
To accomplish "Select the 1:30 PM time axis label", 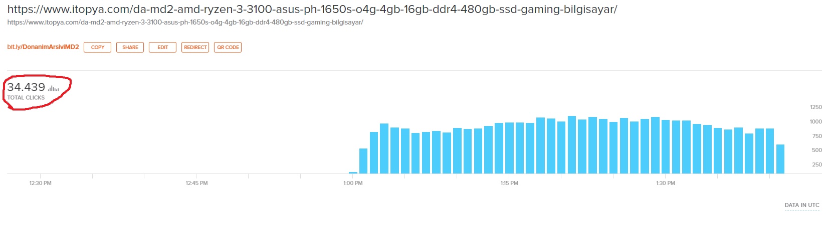I will pos(665,183).
